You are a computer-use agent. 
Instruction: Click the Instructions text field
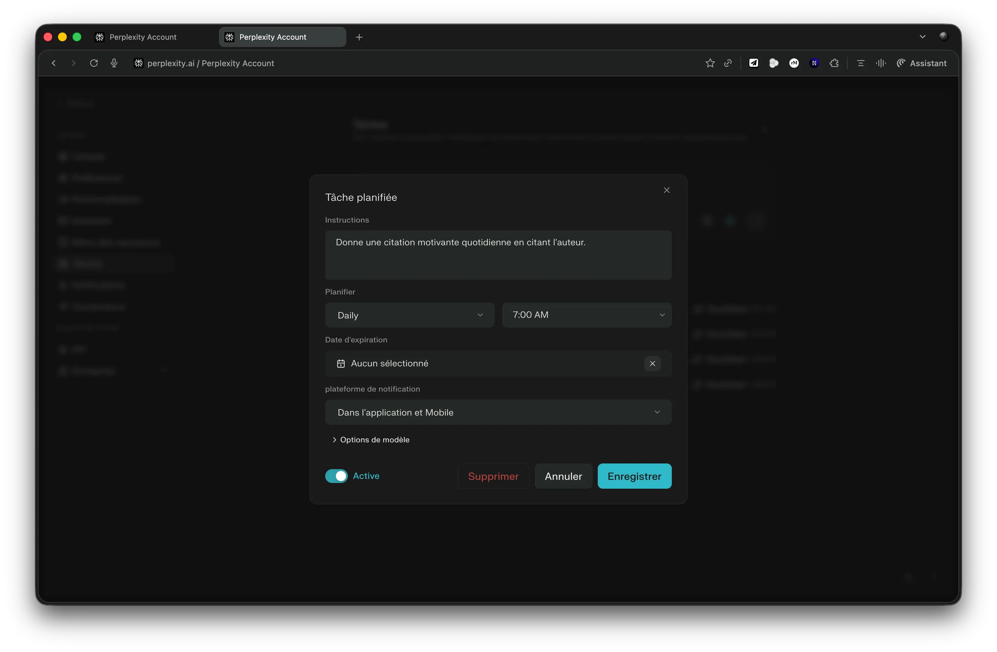(x=498, y=255)
